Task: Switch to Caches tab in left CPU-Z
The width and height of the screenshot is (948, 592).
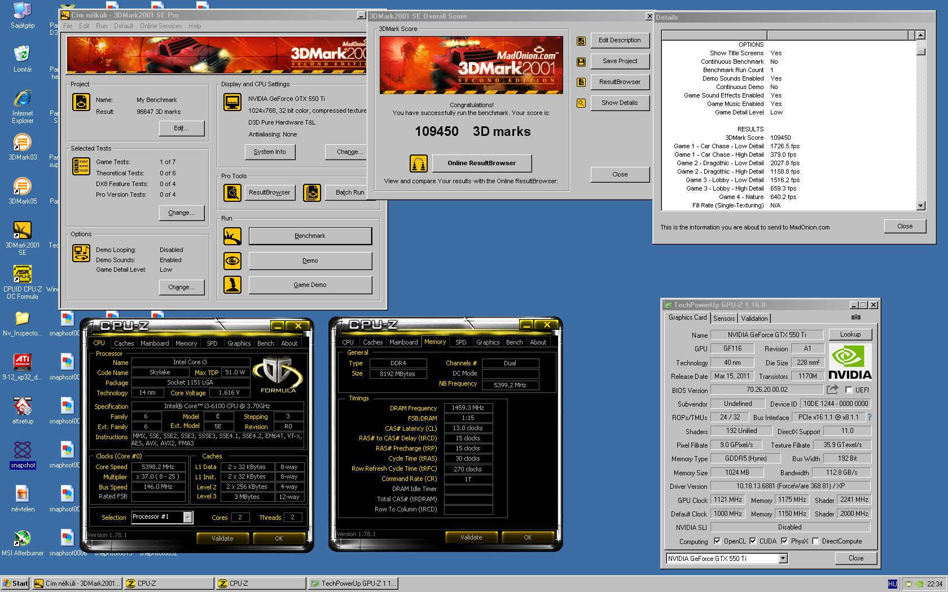Action: coord(124,343)
